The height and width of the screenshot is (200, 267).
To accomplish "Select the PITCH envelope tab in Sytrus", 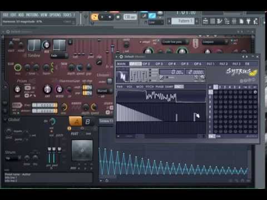I will (150, 87).
